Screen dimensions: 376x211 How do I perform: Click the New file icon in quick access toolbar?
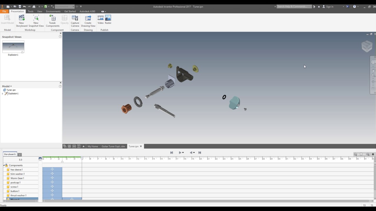click(8, 6)
